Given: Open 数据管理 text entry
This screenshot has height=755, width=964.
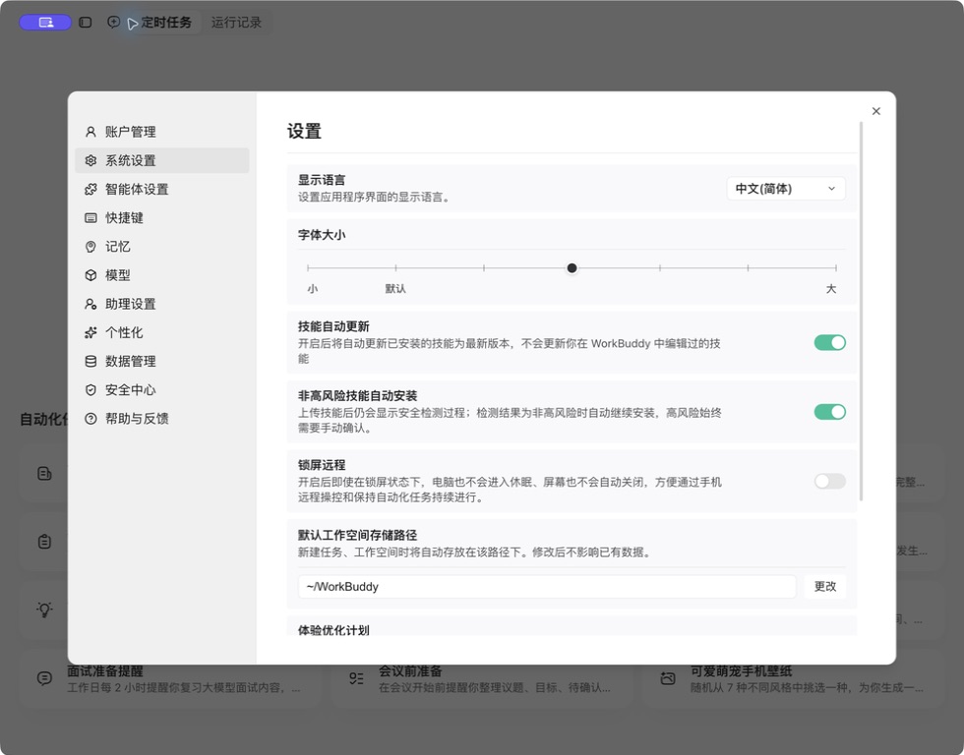Looking at the screenshot, I should point(130,361).
